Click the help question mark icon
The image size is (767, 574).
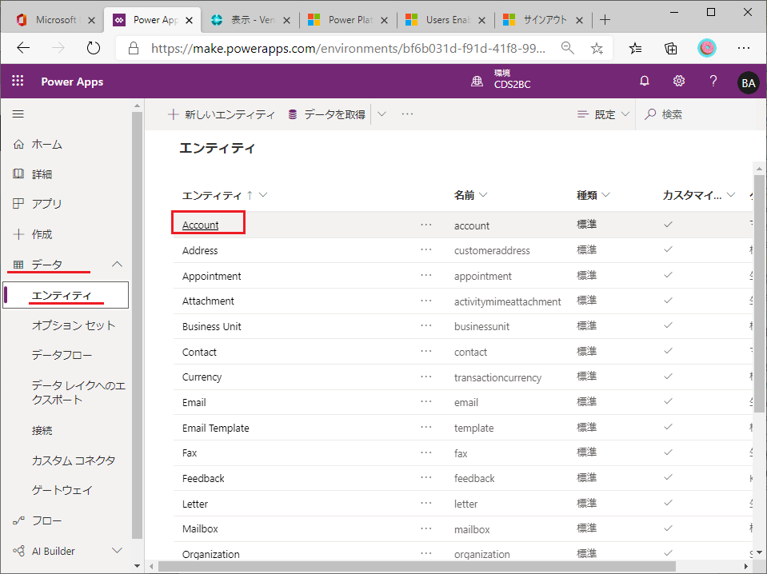click(713, 82)
